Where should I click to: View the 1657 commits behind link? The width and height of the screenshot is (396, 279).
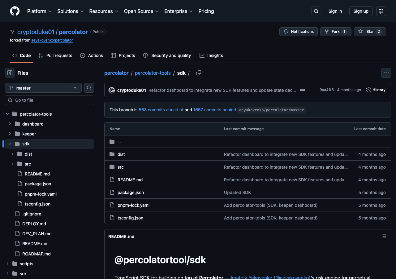215,110
